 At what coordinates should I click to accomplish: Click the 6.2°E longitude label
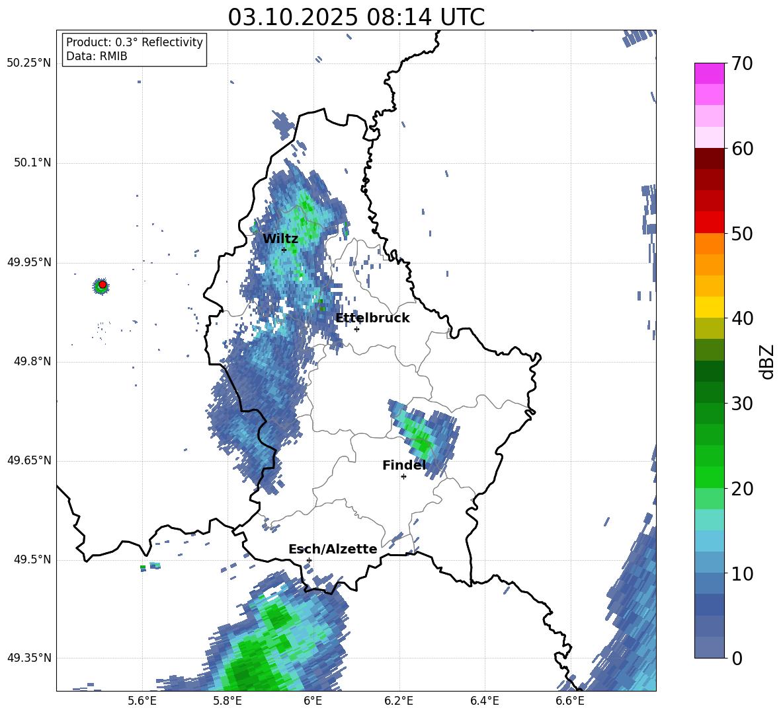tap(399, 701)
